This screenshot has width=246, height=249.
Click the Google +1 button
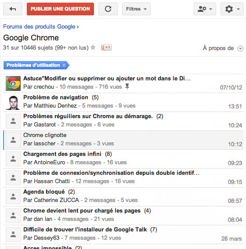coord(106,47)
